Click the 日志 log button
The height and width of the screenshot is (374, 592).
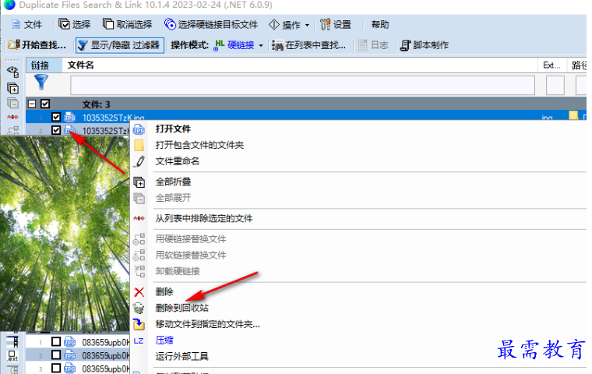(373, 45)
